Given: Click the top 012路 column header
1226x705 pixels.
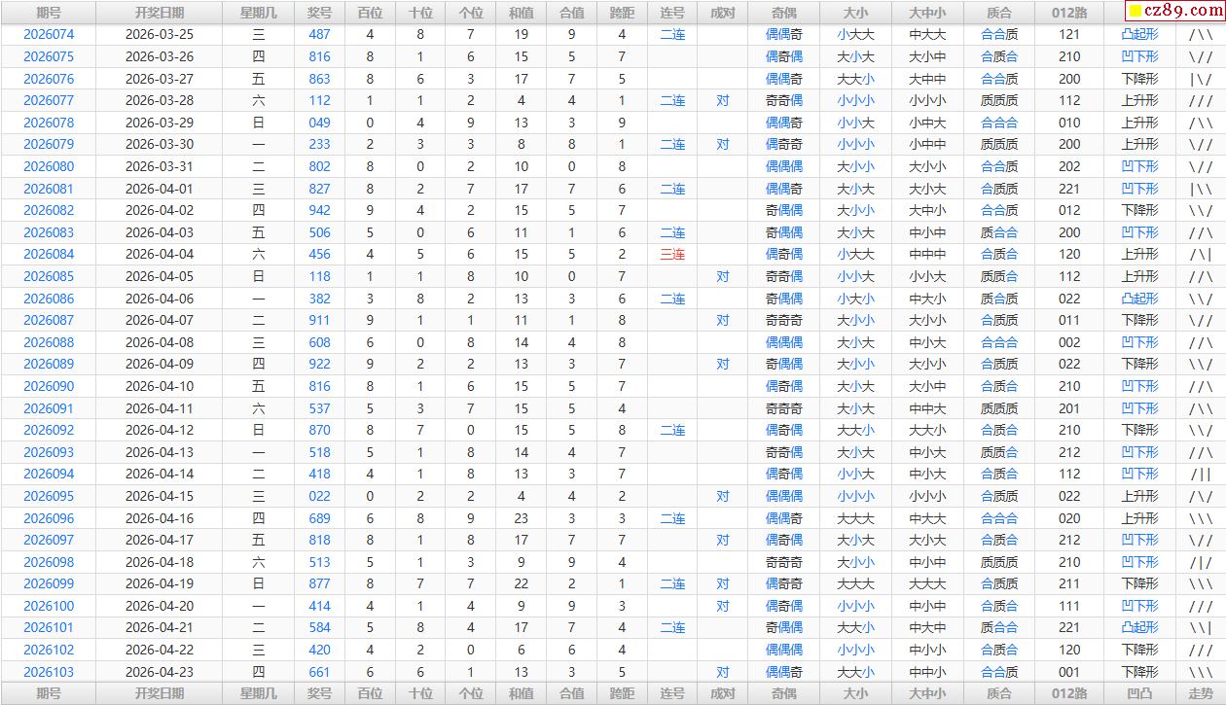Looking at the screenshot, I should 1069,13.
